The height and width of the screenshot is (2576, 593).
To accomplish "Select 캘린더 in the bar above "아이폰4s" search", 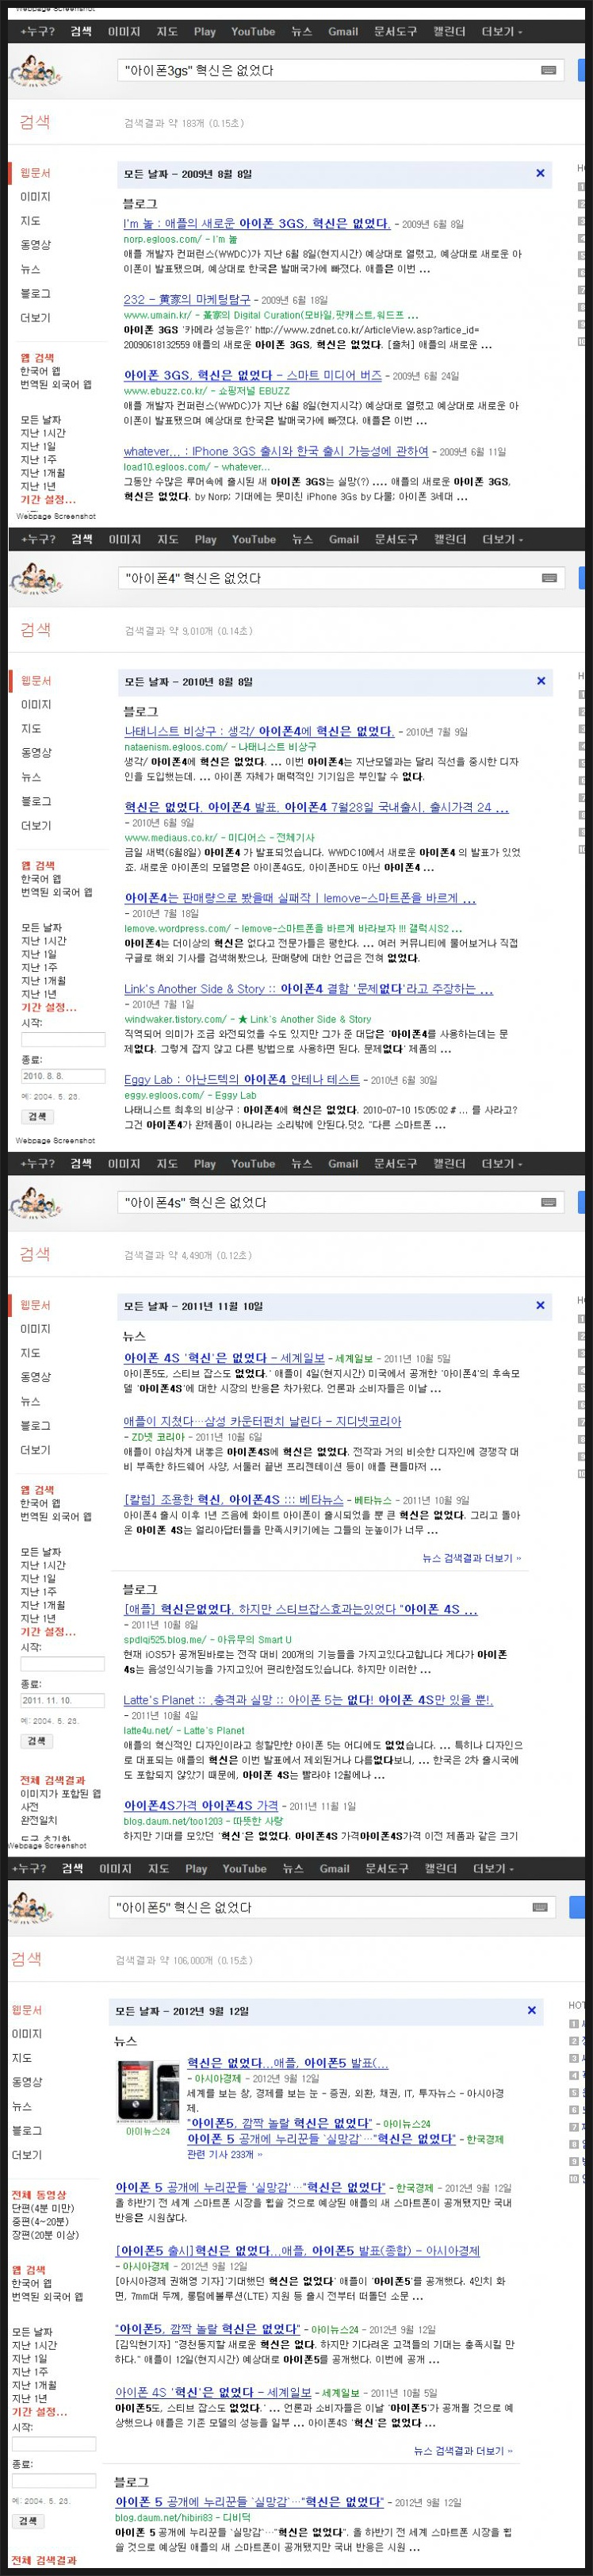I will click(449, 1163).
